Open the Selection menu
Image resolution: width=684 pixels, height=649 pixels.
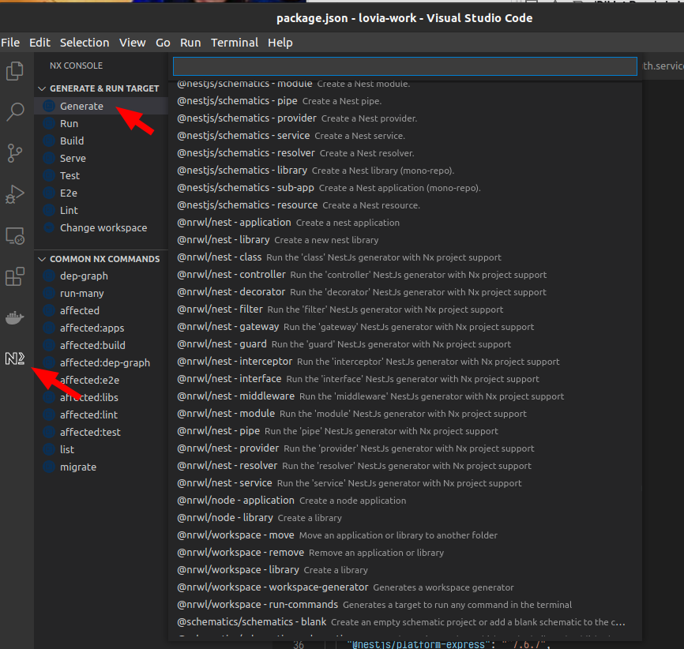85,43
